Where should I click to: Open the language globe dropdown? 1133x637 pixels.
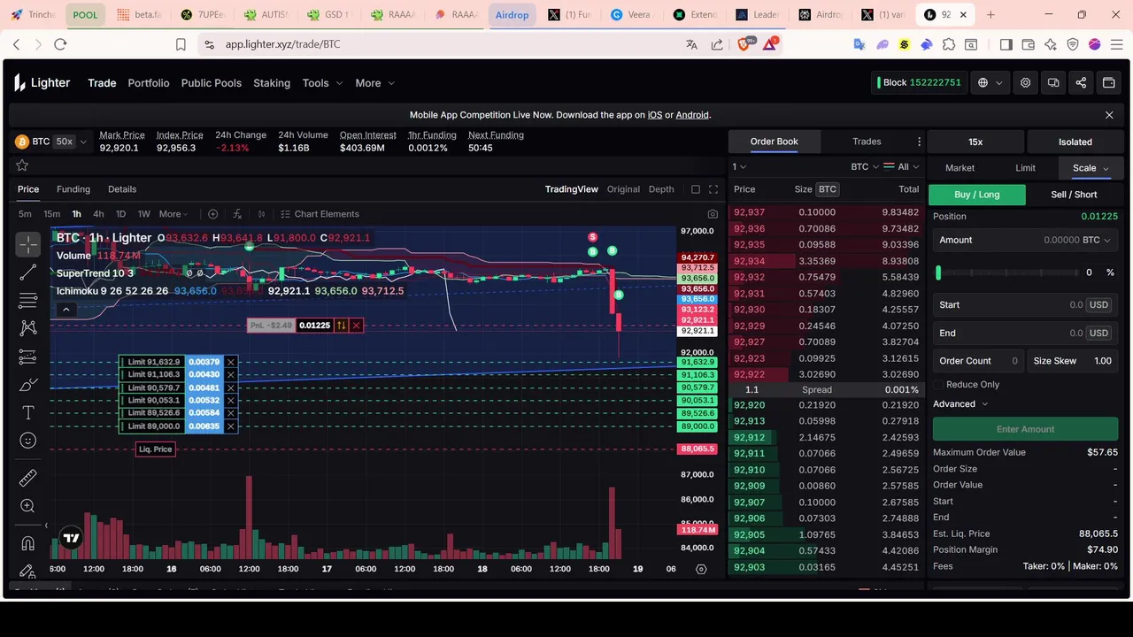pos(990,82)
